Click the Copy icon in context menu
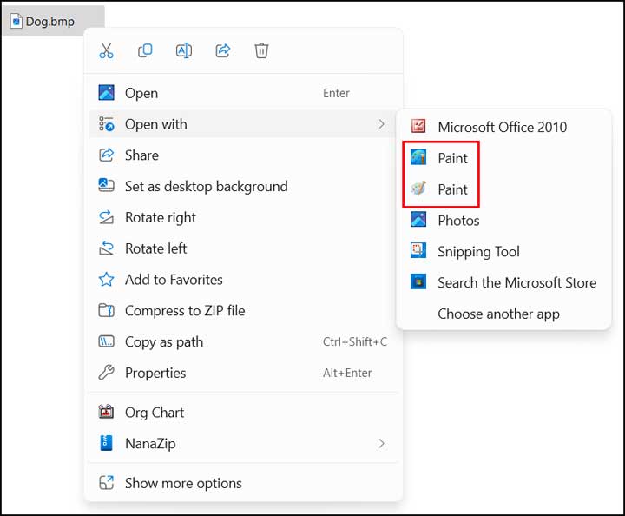 point(145,50)
